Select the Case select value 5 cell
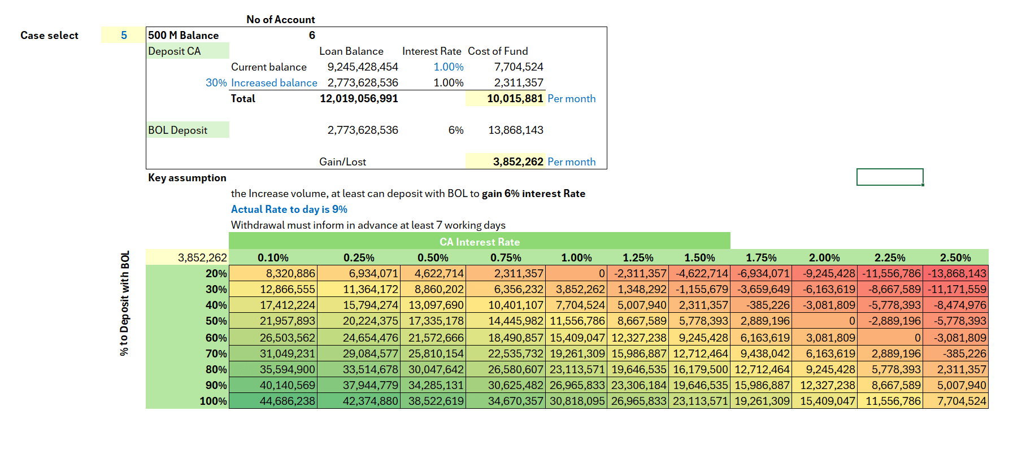1035x463 pixels. [123, 35]
